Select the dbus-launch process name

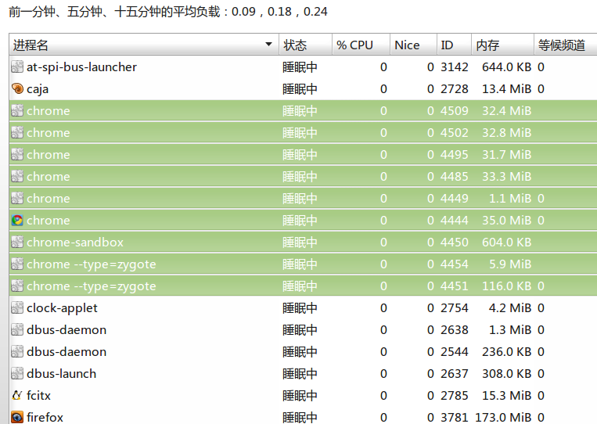point(61,373)
